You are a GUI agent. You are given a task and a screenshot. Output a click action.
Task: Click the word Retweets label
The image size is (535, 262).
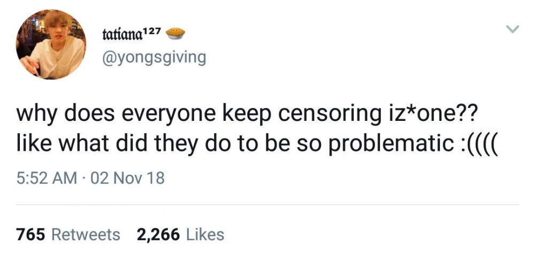click(x=86, y=234)
